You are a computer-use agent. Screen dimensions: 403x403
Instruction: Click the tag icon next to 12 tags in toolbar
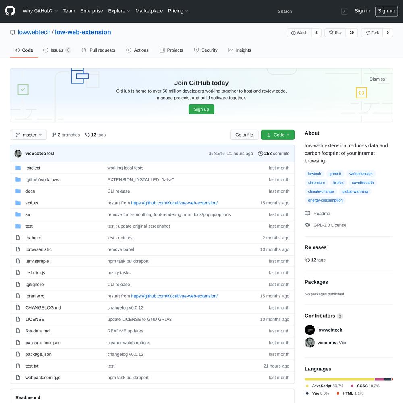87,135
